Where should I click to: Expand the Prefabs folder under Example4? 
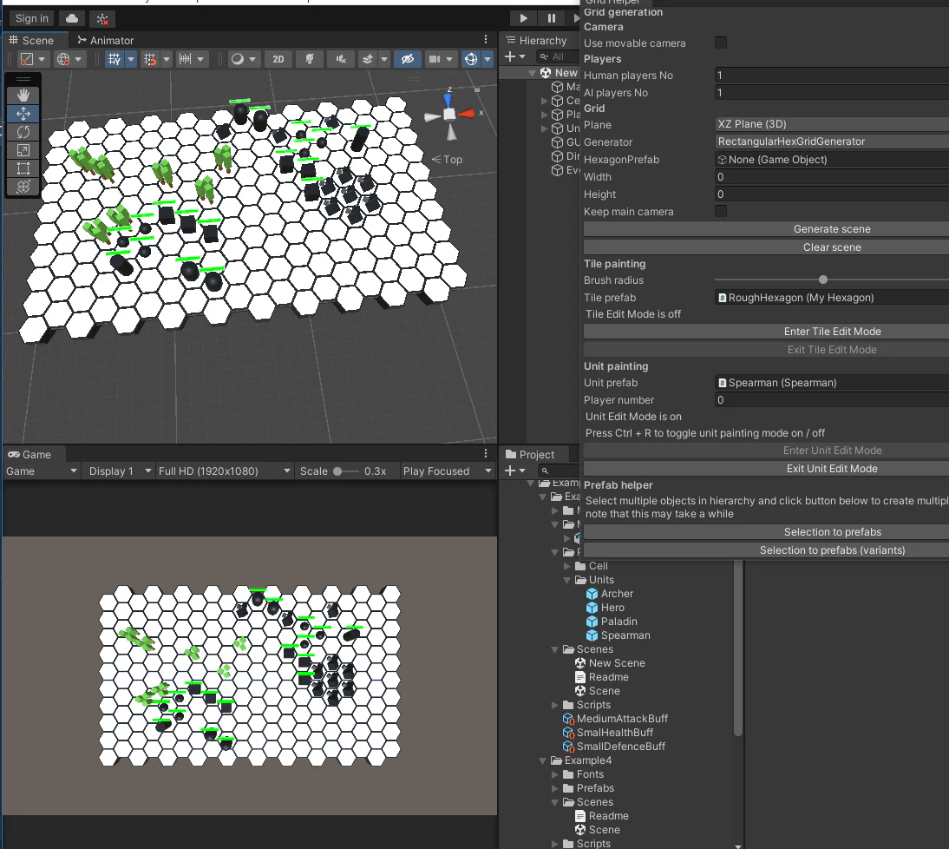point(554,788)
